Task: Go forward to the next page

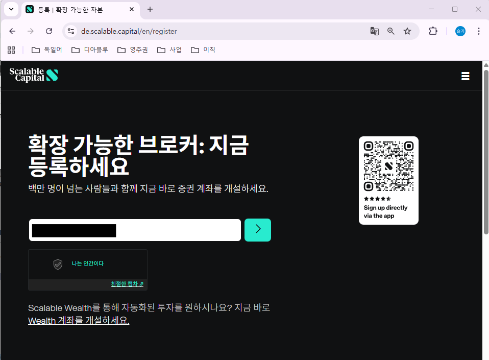Action: (31, 31)
